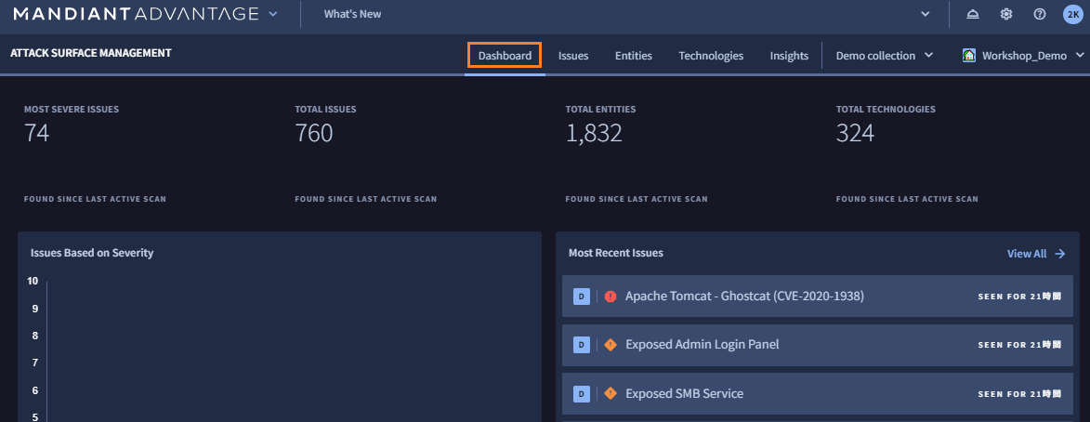Open the Demo collection dropdown
Screen dimensions: 1090x422
tap(885, 56)
